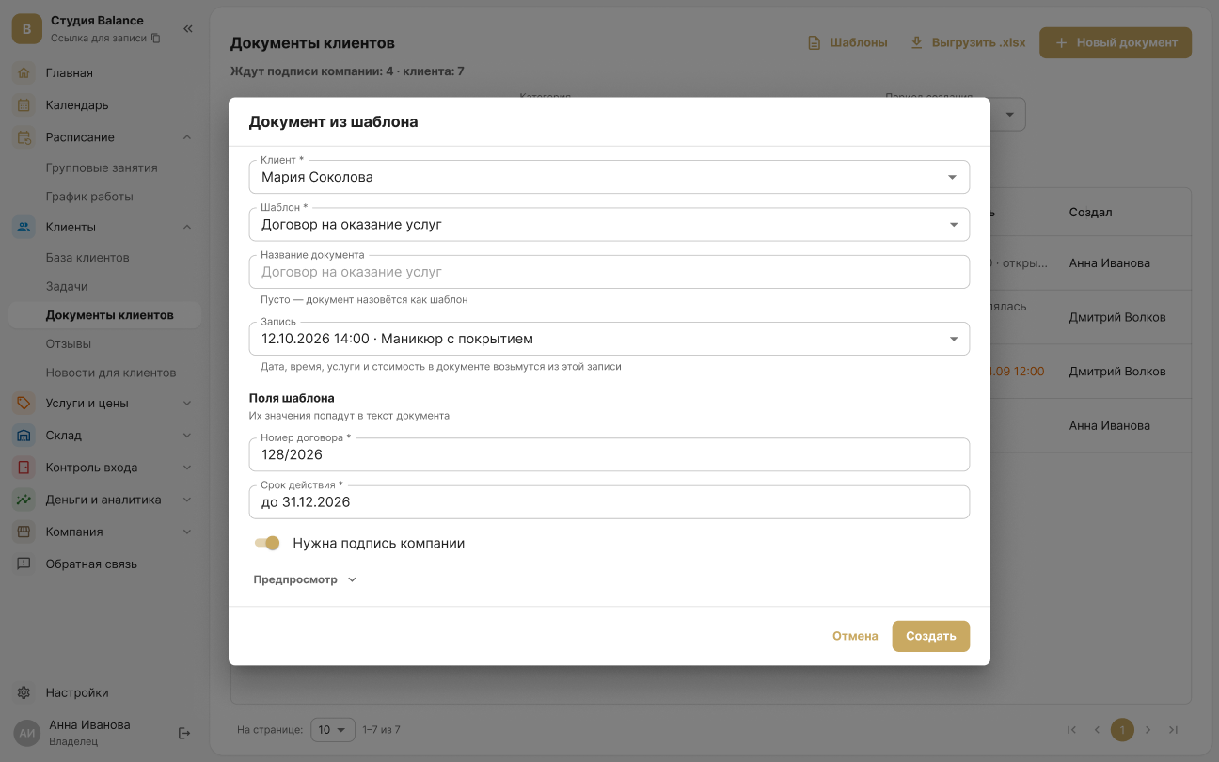Click Отмена to cancel the dialog
This screenshot has height=762, width=1219.
855,636
